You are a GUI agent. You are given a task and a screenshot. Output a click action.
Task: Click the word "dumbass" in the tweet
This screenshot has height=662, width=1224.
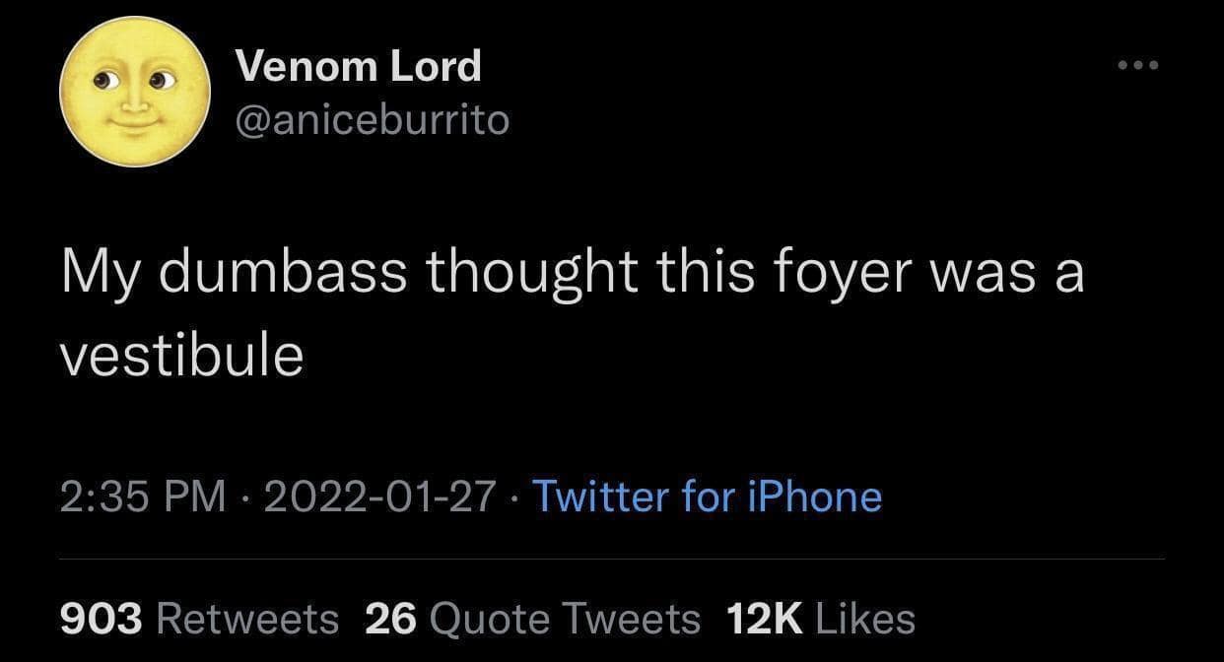click(x=282, y=272)
